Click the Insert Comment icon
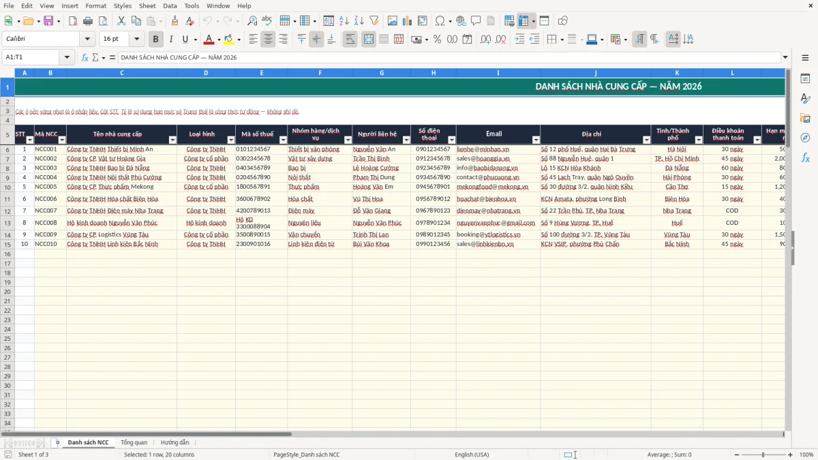The image size is (818, 460). pyautogui.click(x=476, y=21)
